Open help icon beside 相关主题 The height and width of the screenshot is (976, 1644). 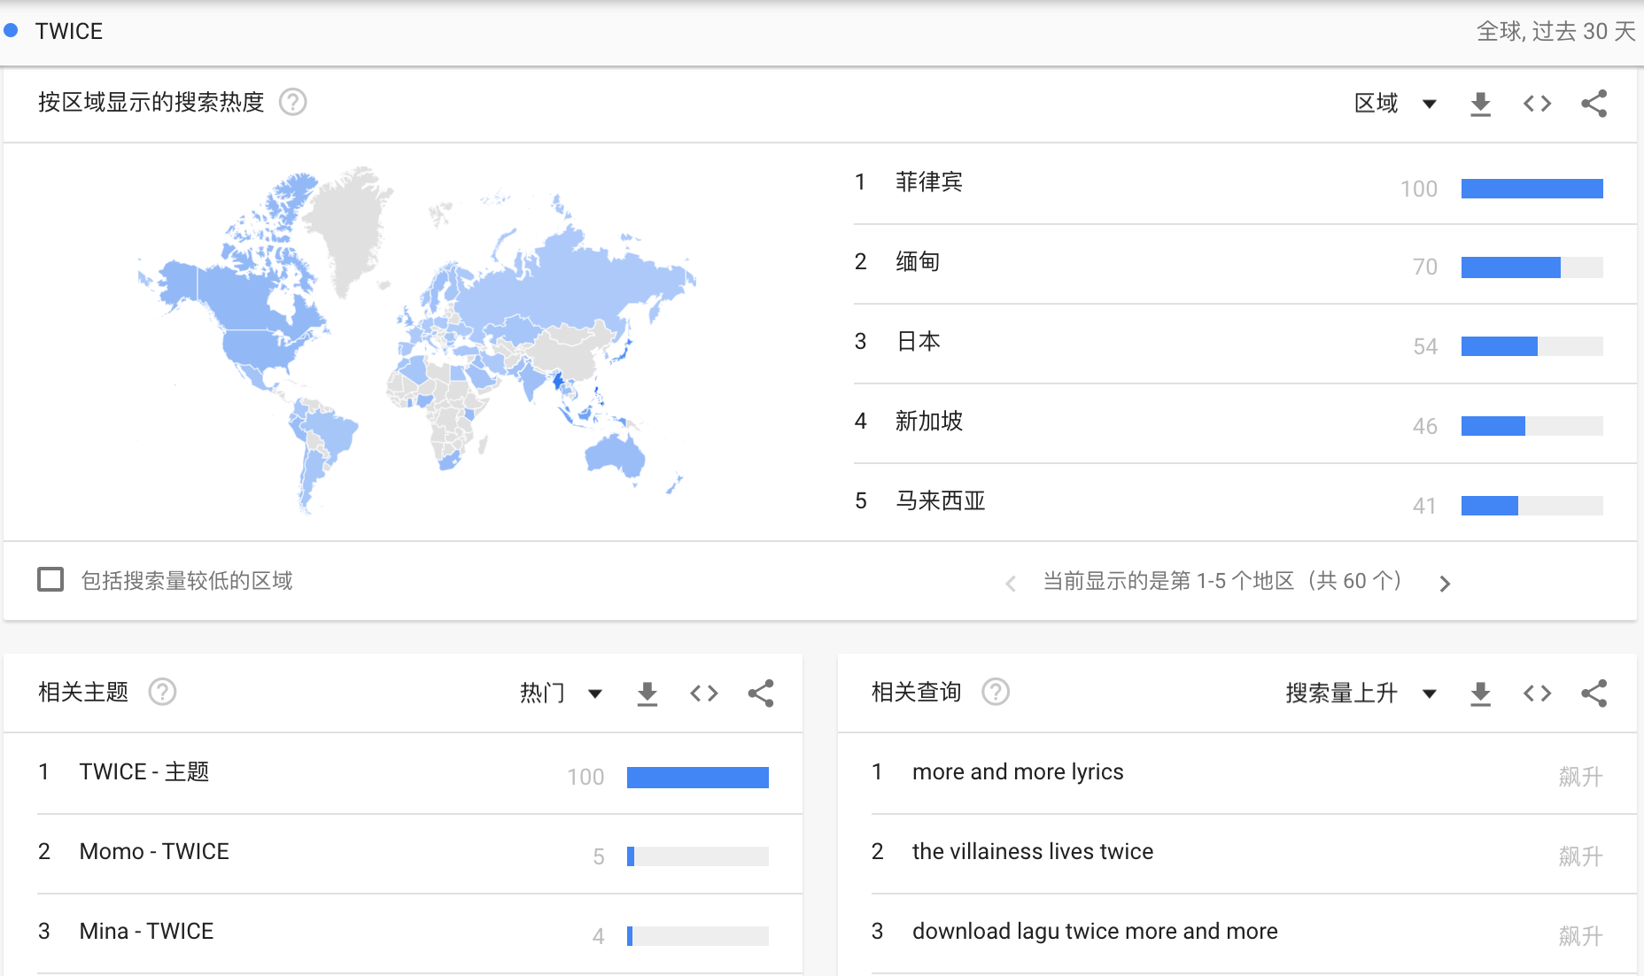tap(162, 692)
